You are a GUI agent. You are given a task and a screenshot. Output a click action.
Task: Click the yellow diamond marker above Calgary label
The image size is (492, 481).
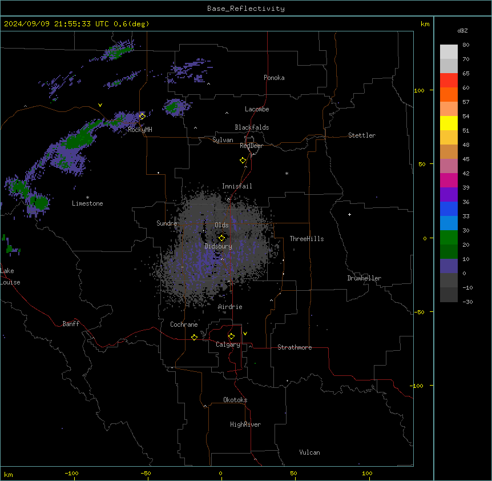[231, 336]
